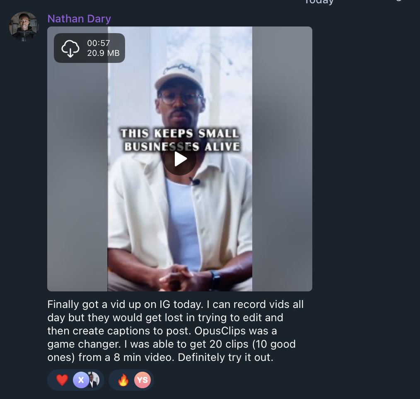This screenshot has height=399, width=420.
Task: Click the photo avatar in heart reaction
Action: click(93, 380)
